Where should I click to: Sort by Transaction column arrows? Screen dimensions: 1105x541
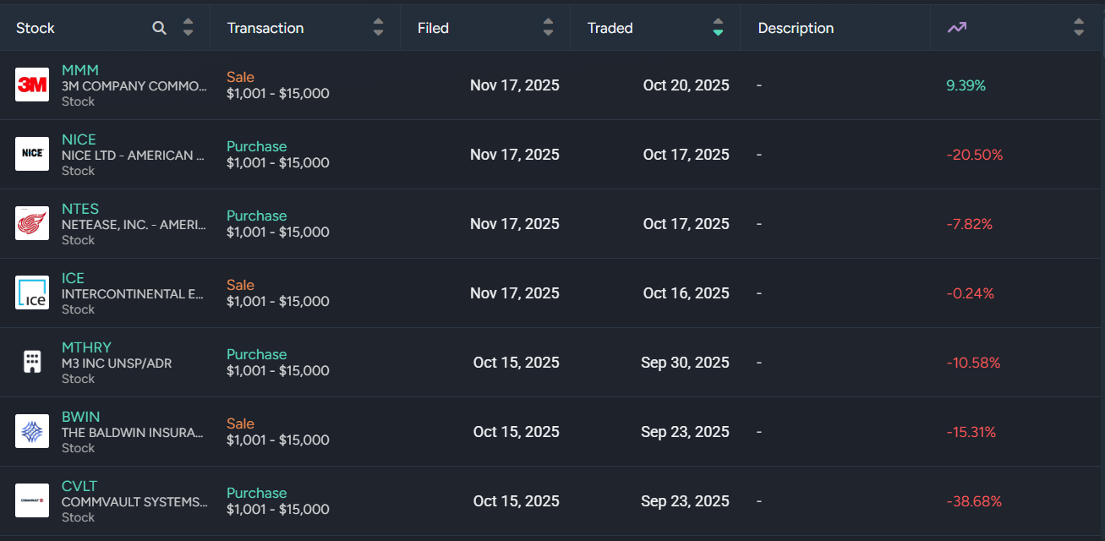coord(378,28)
